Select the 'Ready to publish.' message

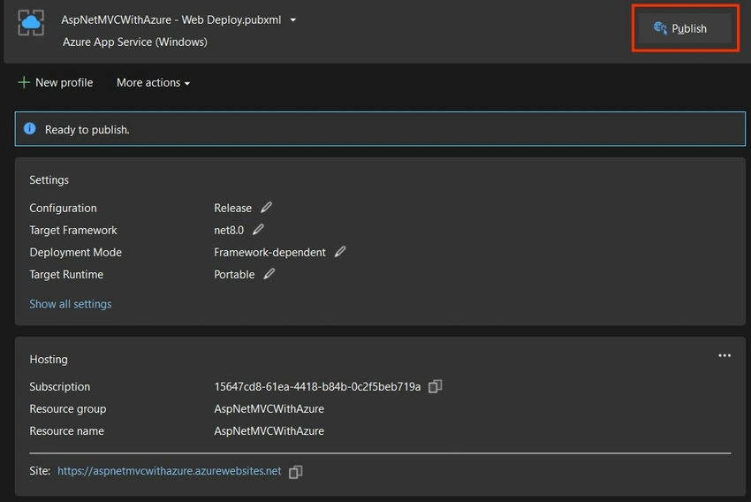coord(87,130)
